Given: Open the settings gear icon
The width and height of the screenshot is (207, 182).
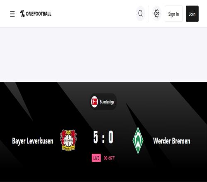Looking at the screenshot, I should 156,14.
